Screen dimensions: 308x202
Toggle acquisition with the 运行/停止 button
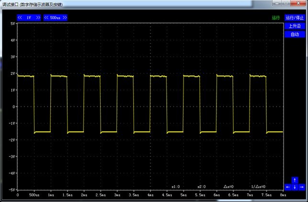(295, 18)
